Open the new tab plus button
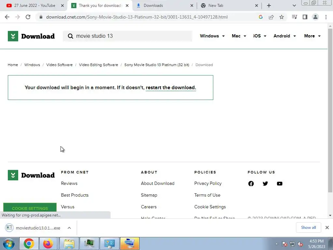333x250 pixels. tap(269, 6)
